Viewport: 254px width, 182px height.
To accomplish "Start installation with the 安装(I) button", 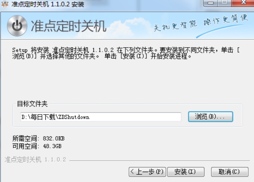I will (x=186, y=172).
